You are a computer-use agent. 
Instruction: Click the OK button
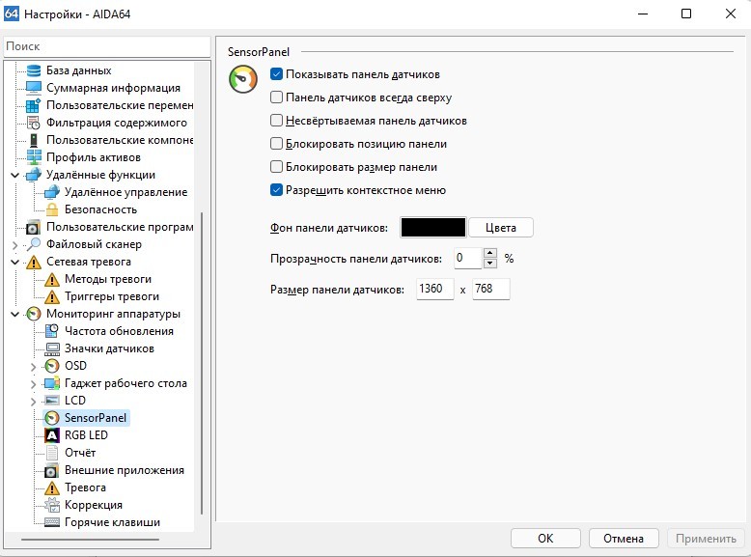(x=545, y=539)
